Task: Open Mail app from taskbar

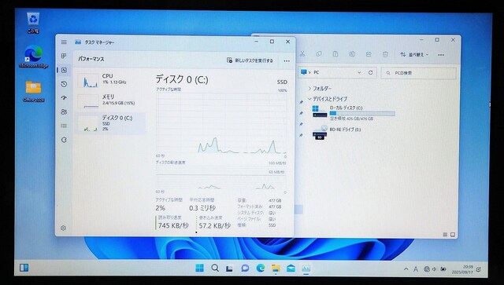Action: [291, 268]
